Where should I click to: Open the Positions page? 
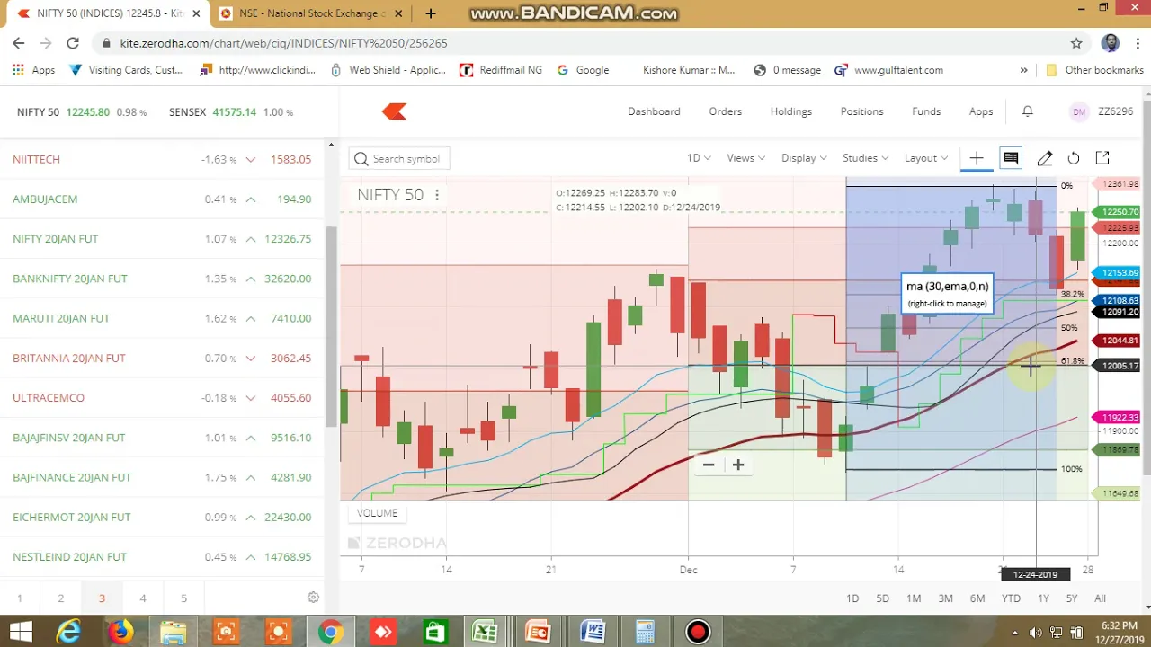[861, 111]
